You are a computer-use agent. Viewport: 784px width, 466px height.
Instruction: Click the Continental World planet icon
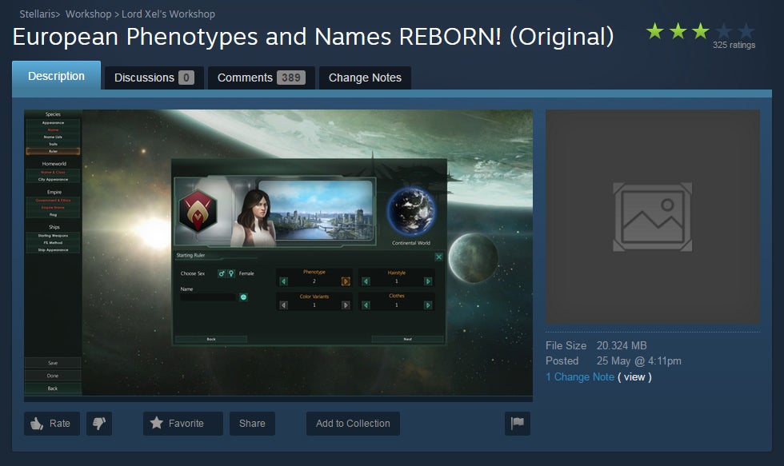411,211
